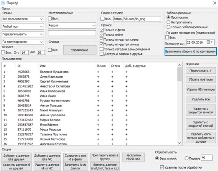
Task: Uncheck the Только с фото checkbox
Action: [x=102, y=30]
